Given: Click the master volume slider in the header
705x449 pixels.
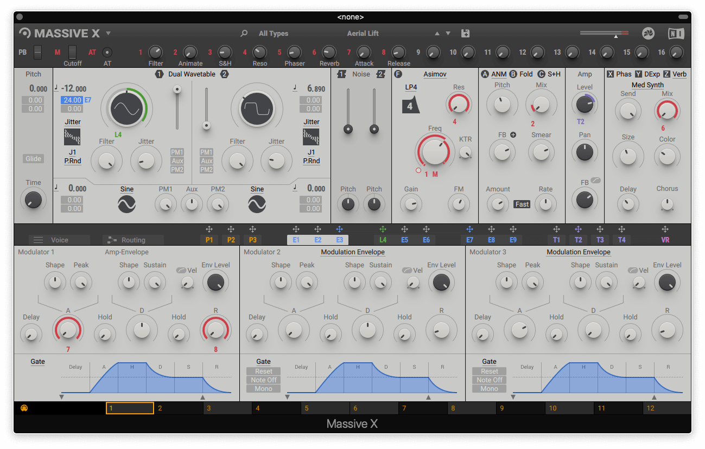Looking at the screenshot, I should click(604, 34).
